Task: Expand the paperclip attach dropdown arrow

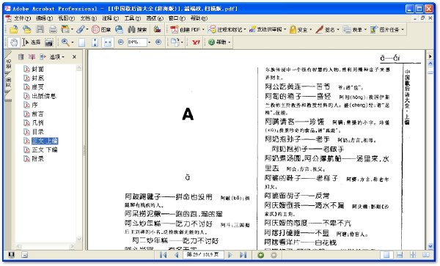Action: [x=87, y=29]
